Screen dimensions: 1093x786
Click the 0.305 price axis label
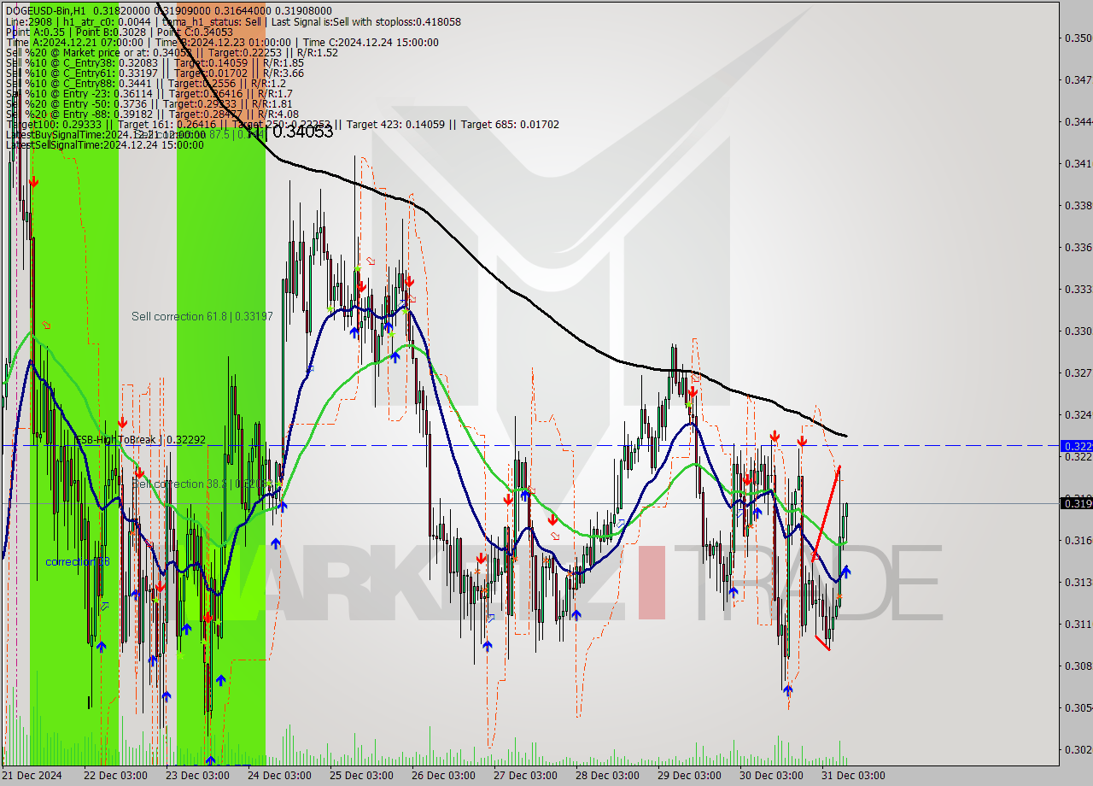[x=1078, y=708]
